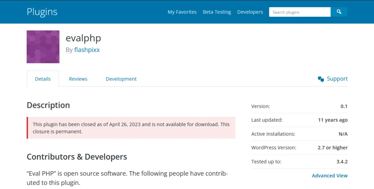This screenshot has height=189, width=374.
Task: Click the Support link text
Action: (337, 79)
